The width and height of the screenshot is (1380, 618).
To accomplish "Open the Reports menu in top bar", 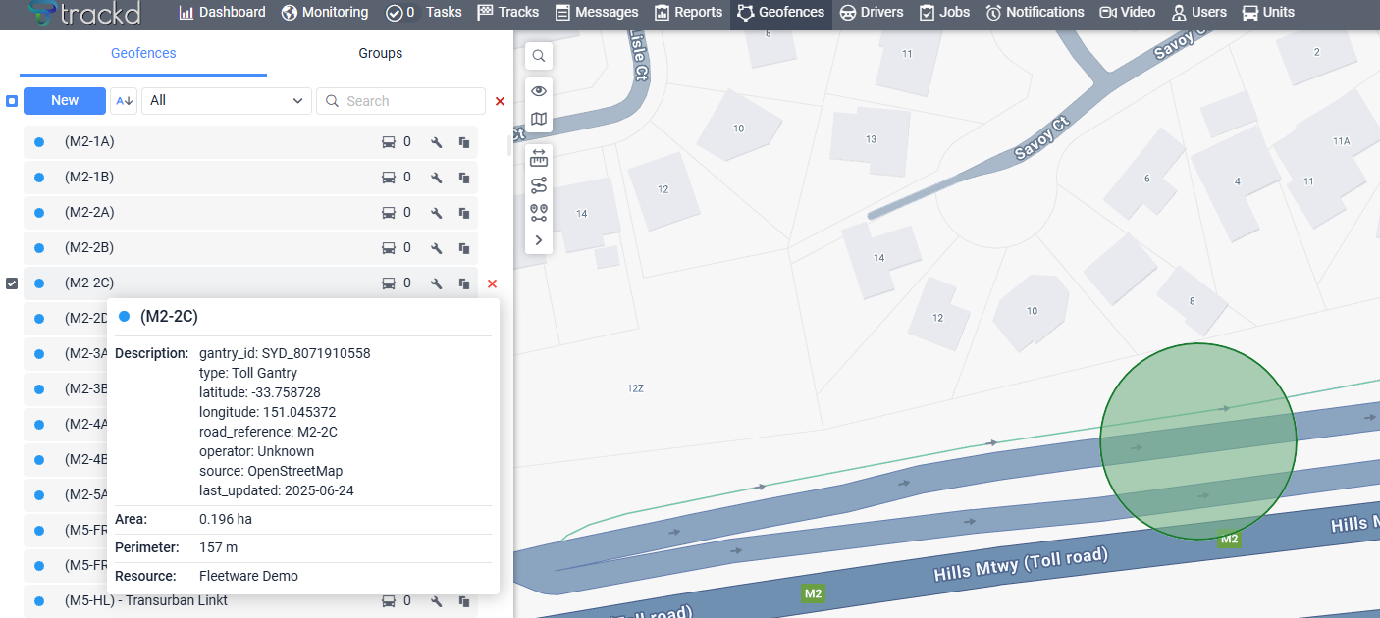I will pos(688,13).
